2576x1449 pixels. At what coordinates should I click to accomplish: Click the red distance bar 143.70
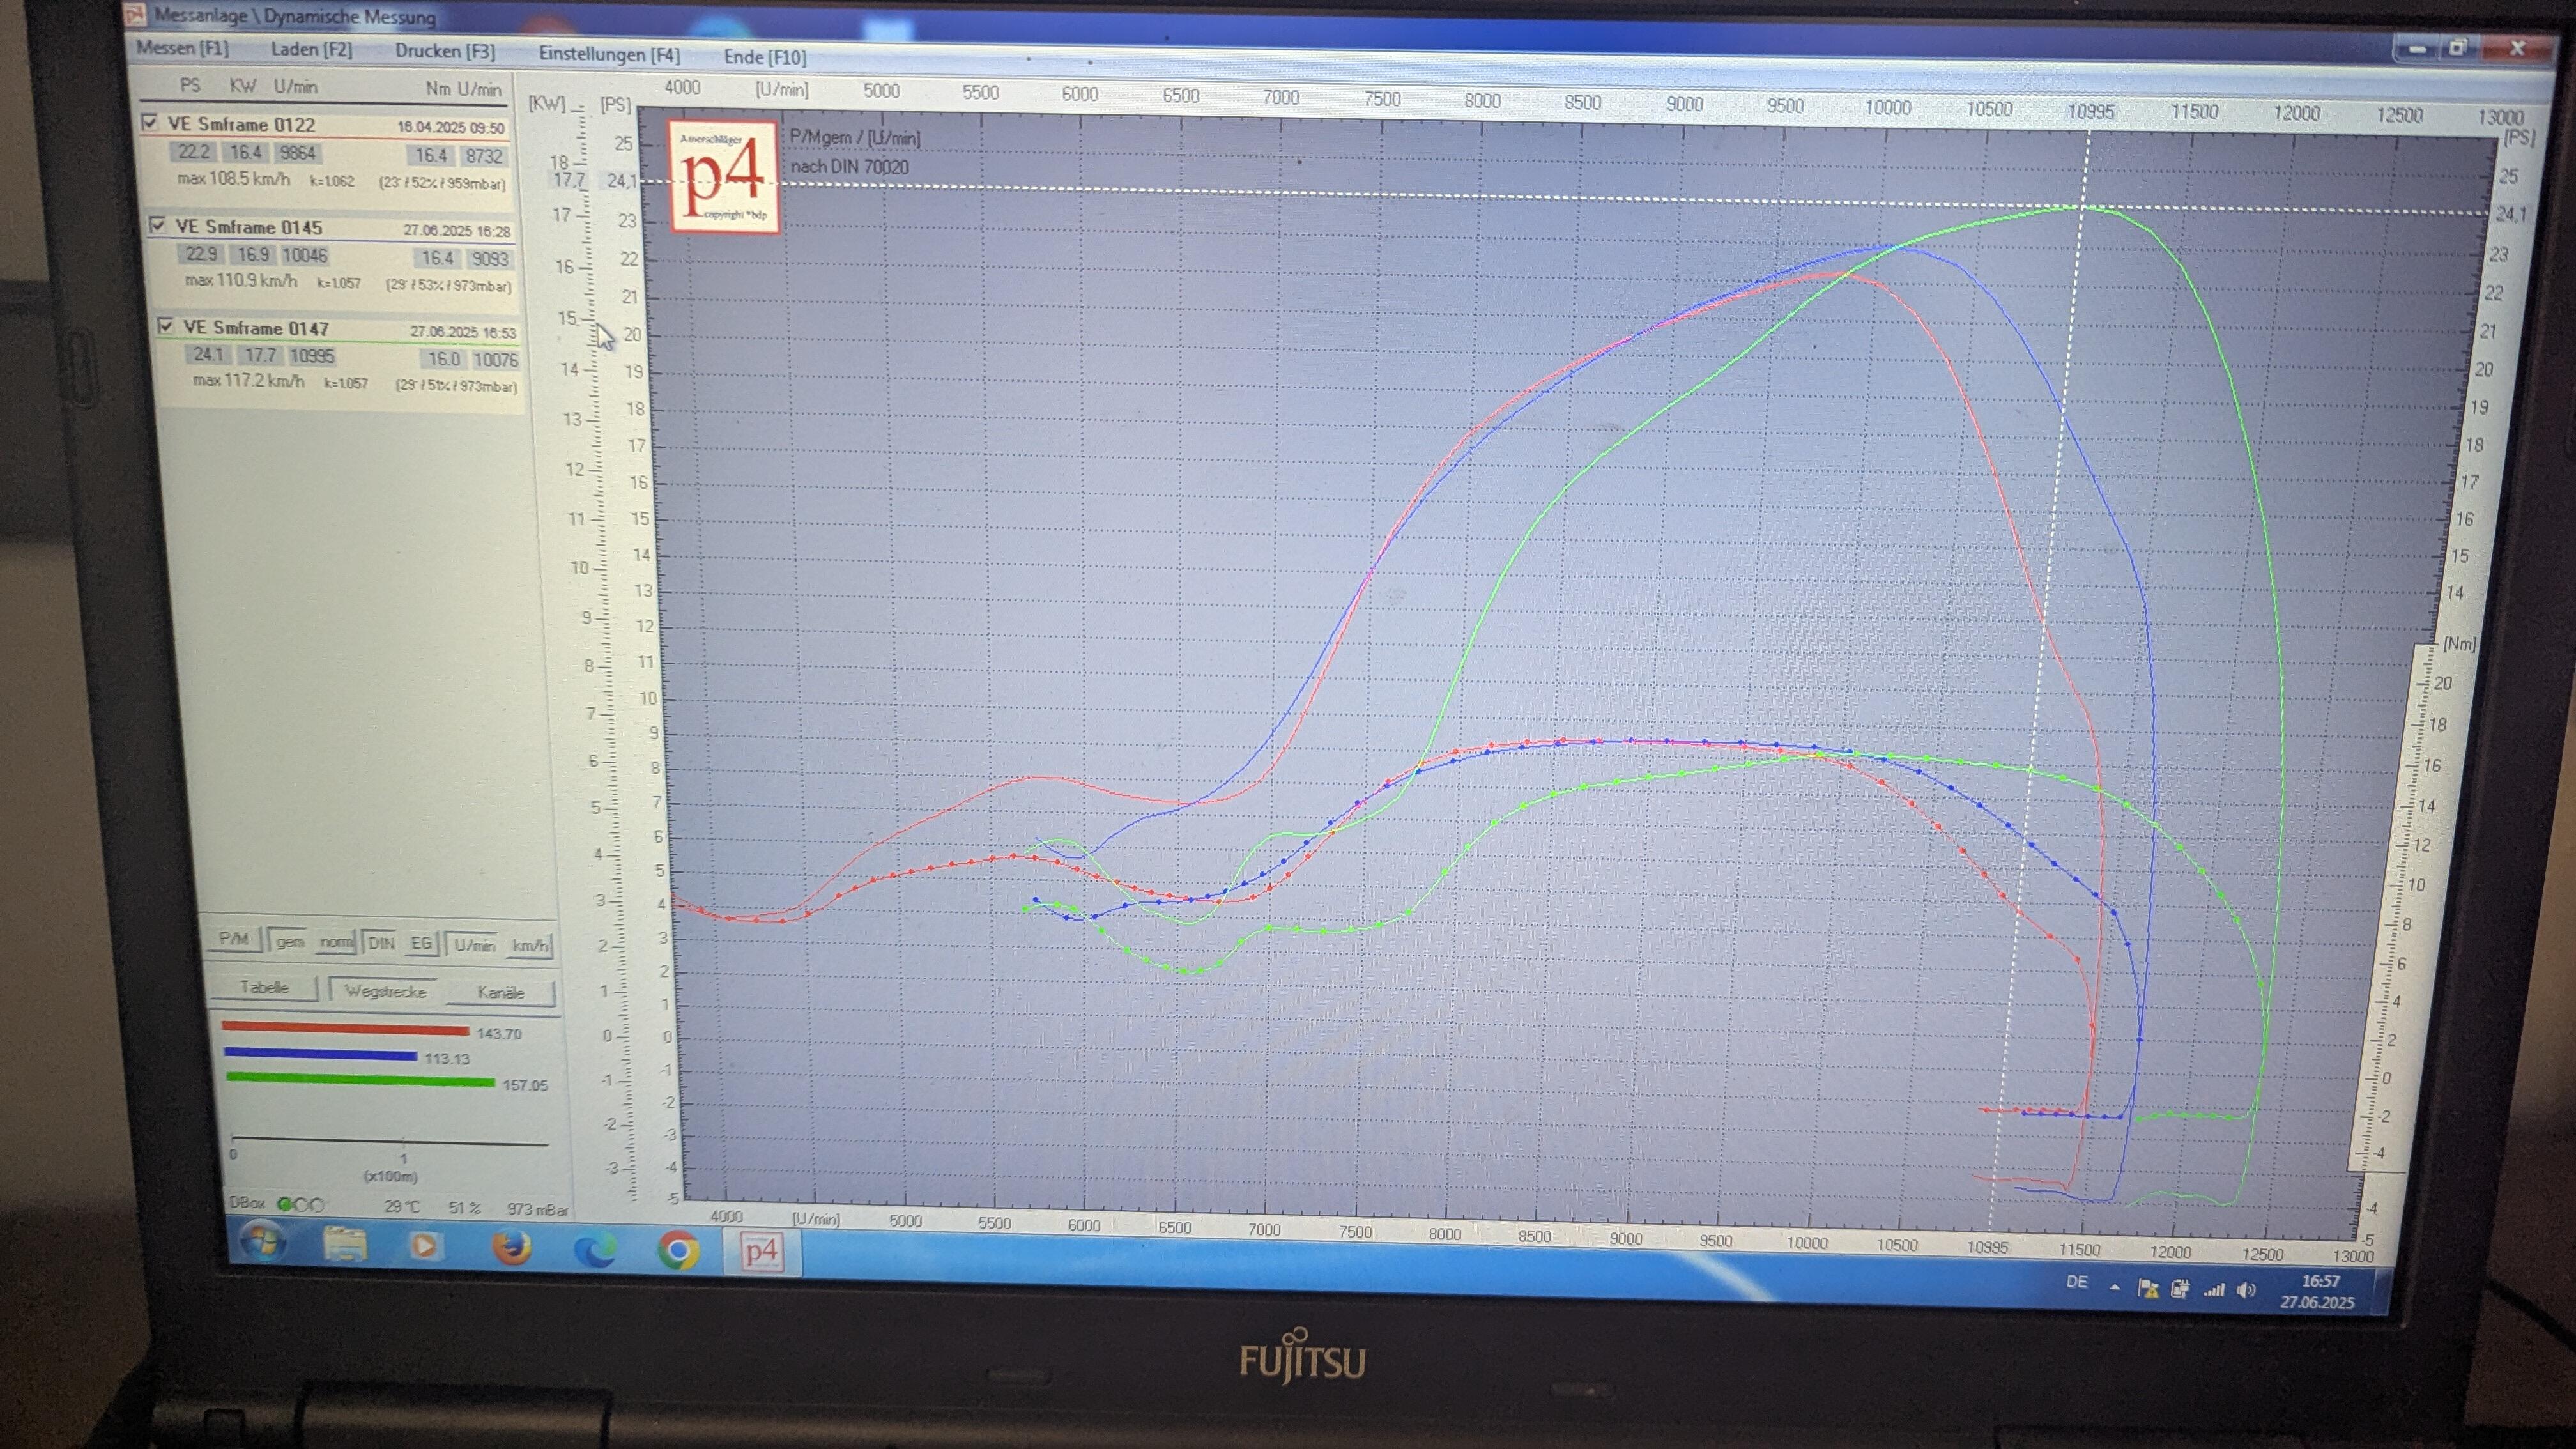(x=345, y=1028)
